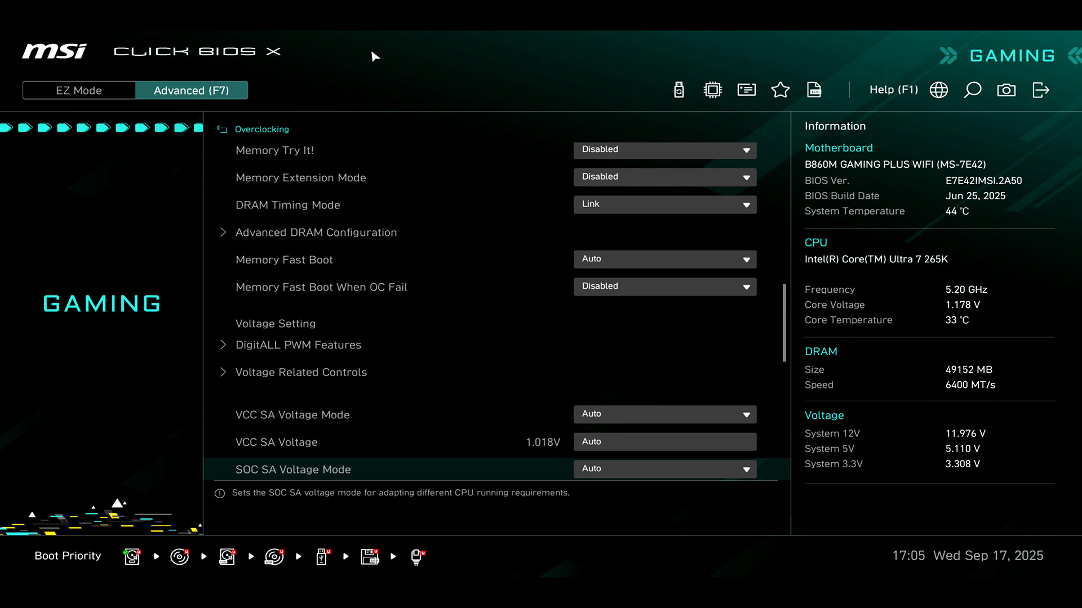Screen dimensions: 1082x608
Task: Expand Advanced DRAM Configuration submenu
Action: pos(316,233)
